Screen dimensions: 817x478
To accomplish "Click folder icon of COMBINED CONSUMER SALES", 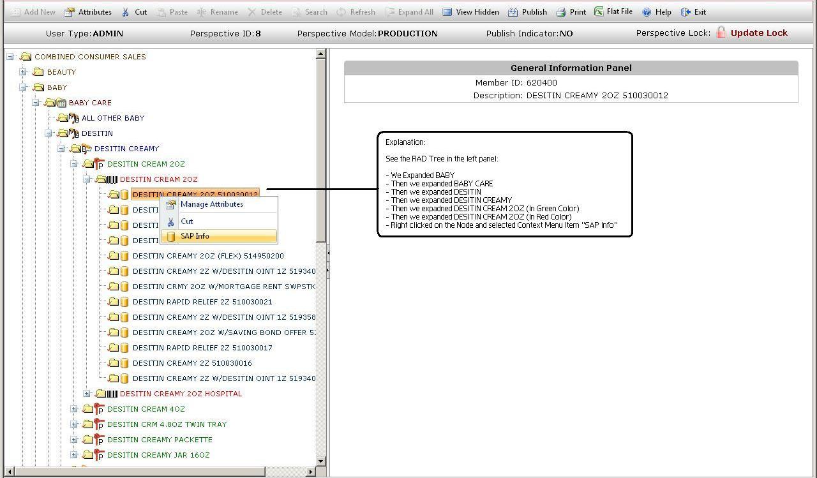I will (x=26, y=57).
